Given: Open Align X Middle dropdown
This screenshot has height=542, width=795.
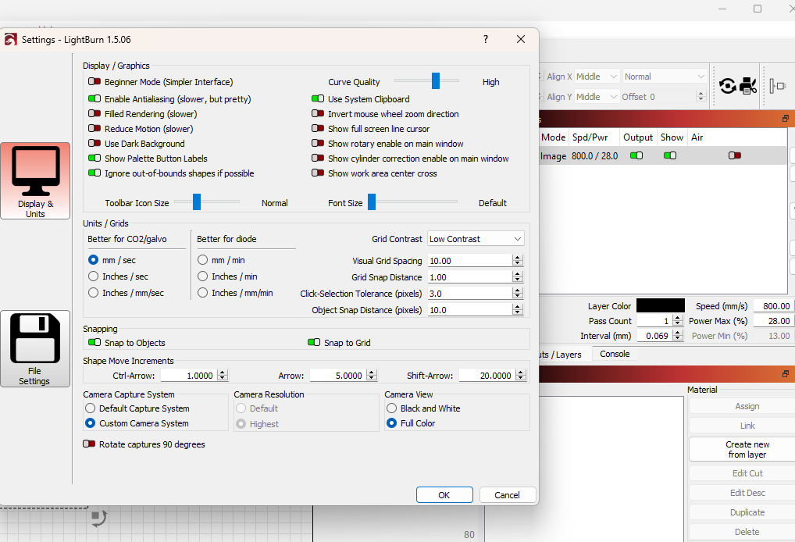Looking at the screenshot, I should [x=597, y=77].
